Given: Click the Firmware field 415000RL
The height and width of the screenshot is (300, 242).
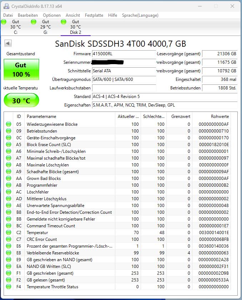Looking at the screenshot, I should (x=124, y=54).
